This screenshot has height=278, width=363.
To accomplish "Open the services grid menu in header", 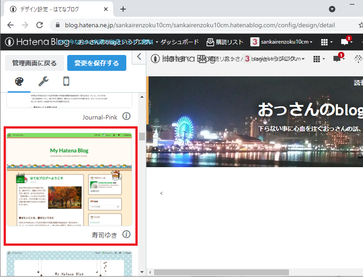I will tap(326, 42).
